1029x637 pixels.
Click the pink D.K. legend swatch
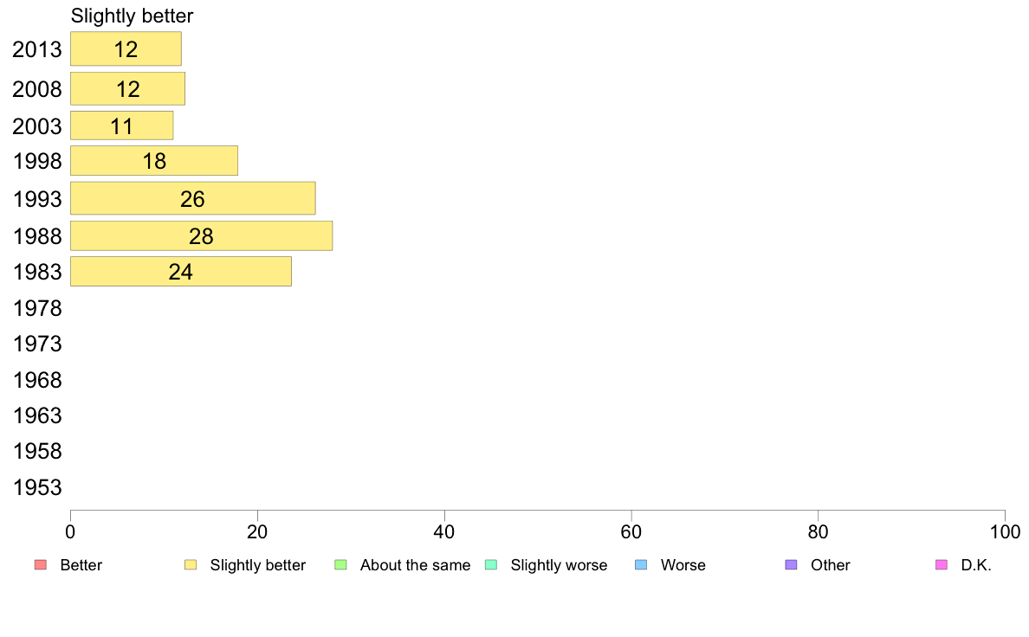tap(942, 565)
